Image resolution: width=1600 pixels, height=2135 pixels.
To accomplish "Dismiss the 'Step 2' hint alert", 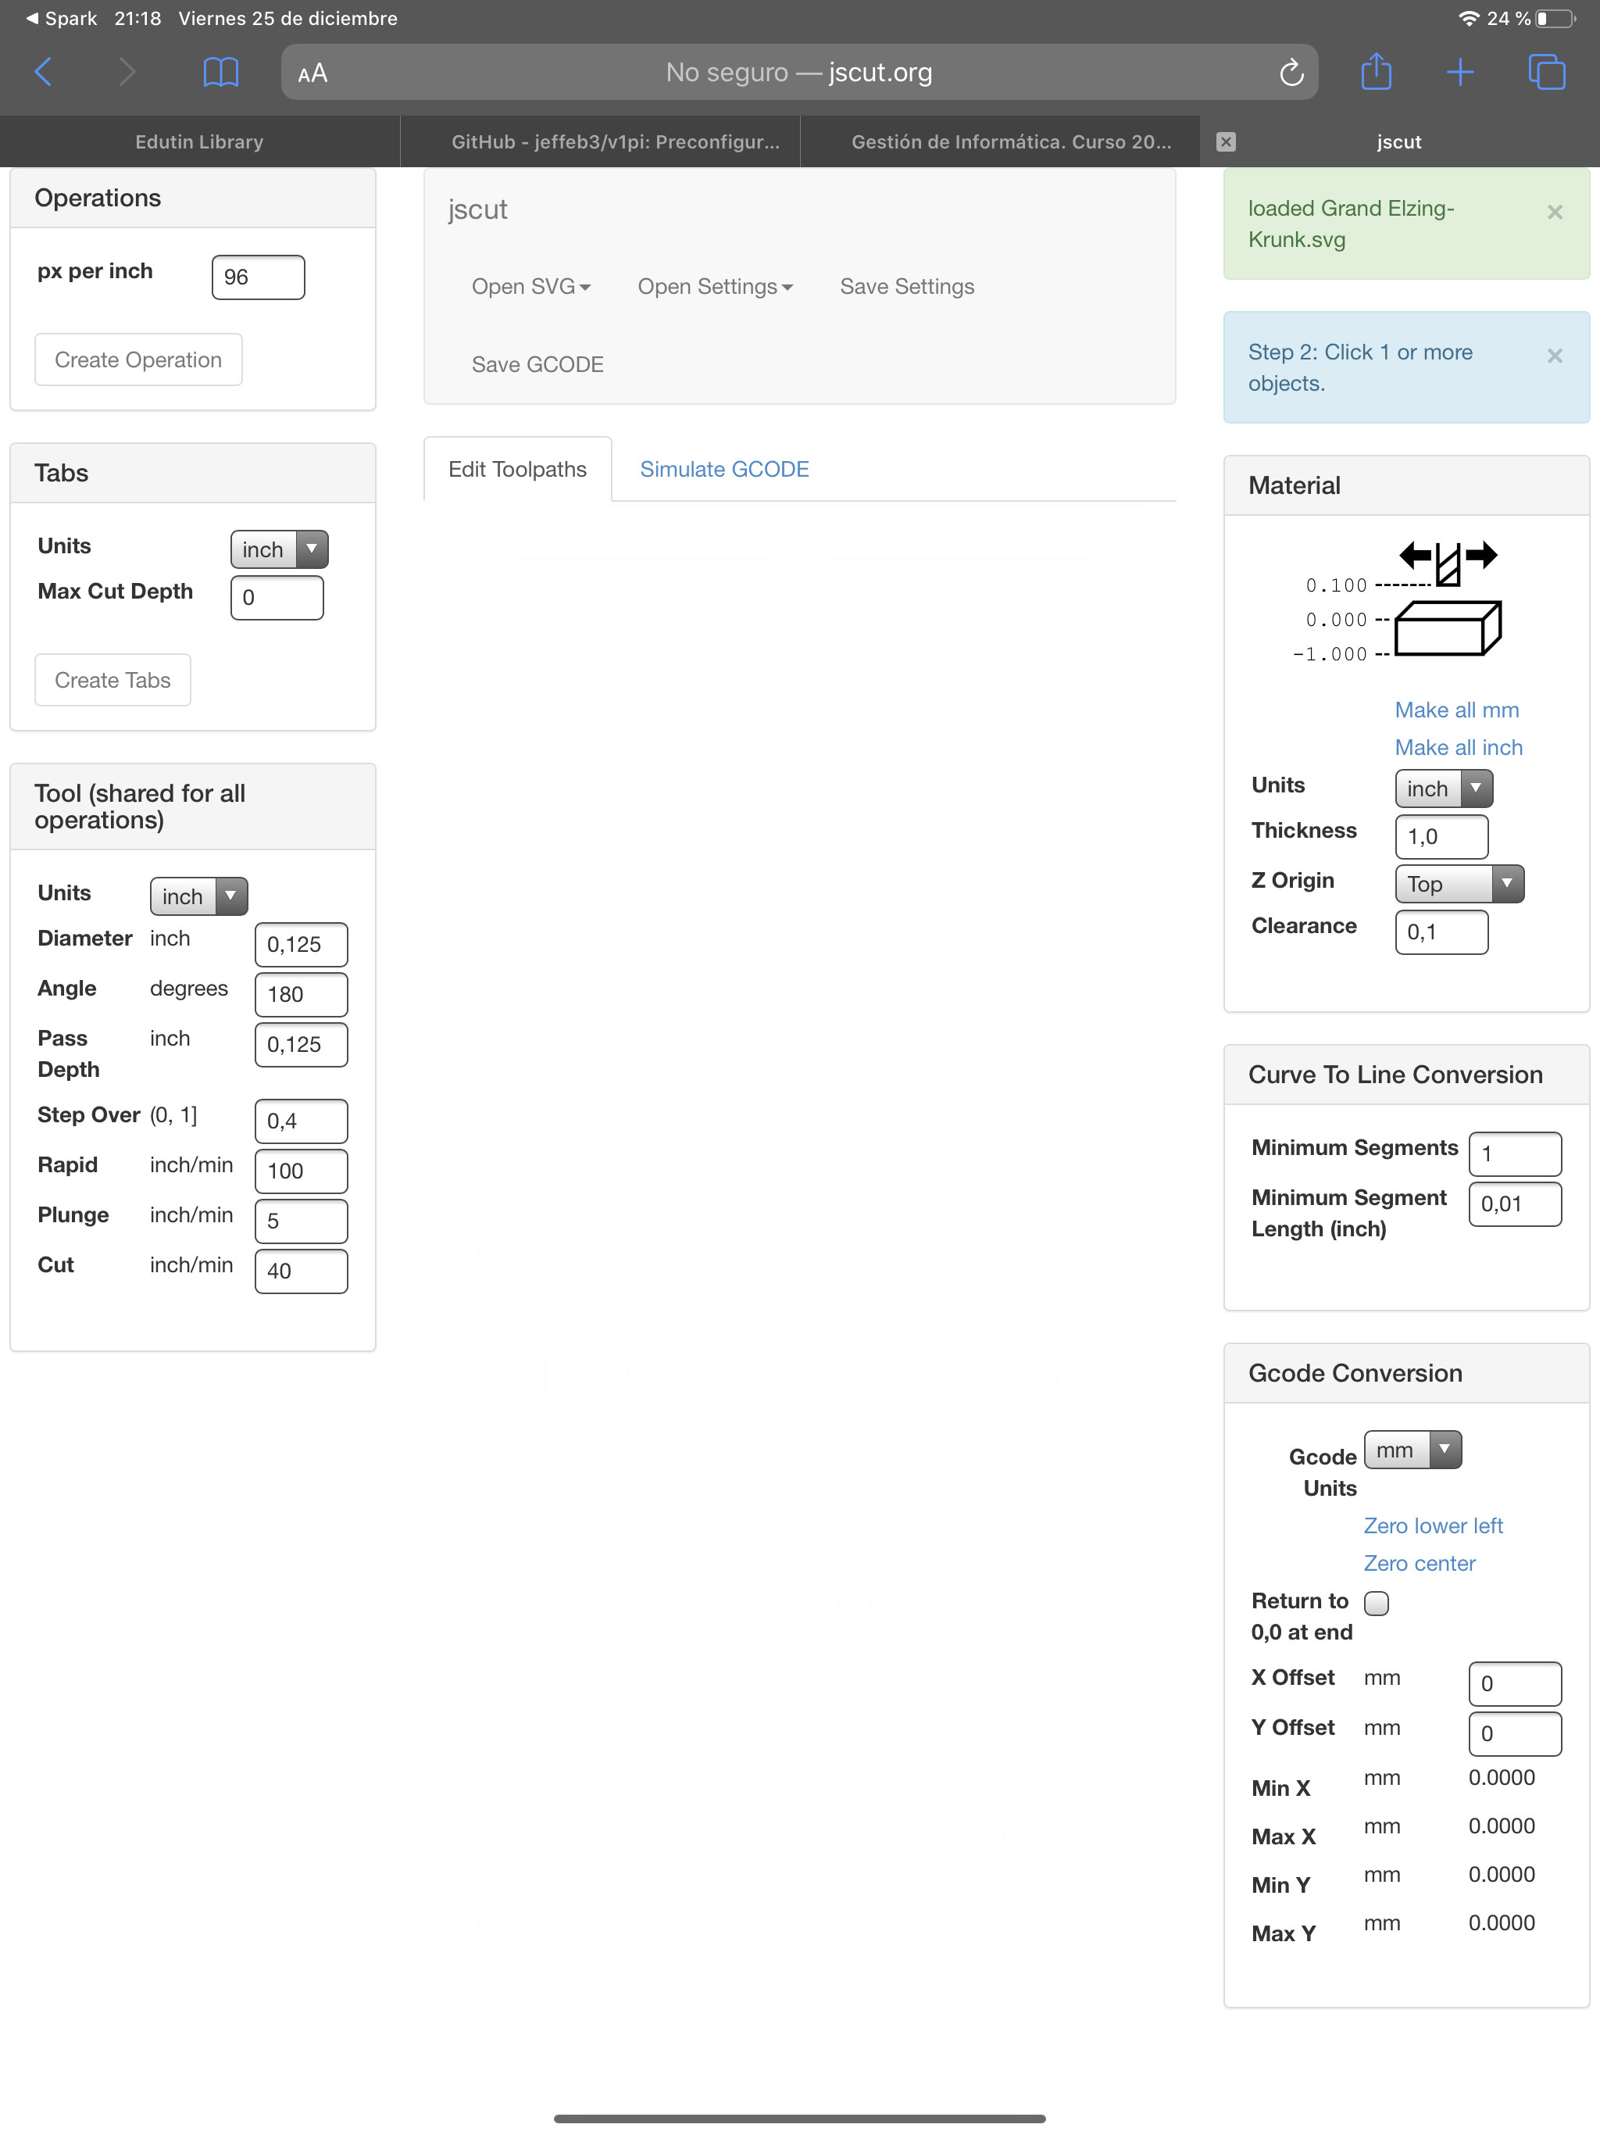I will 1555,356.
